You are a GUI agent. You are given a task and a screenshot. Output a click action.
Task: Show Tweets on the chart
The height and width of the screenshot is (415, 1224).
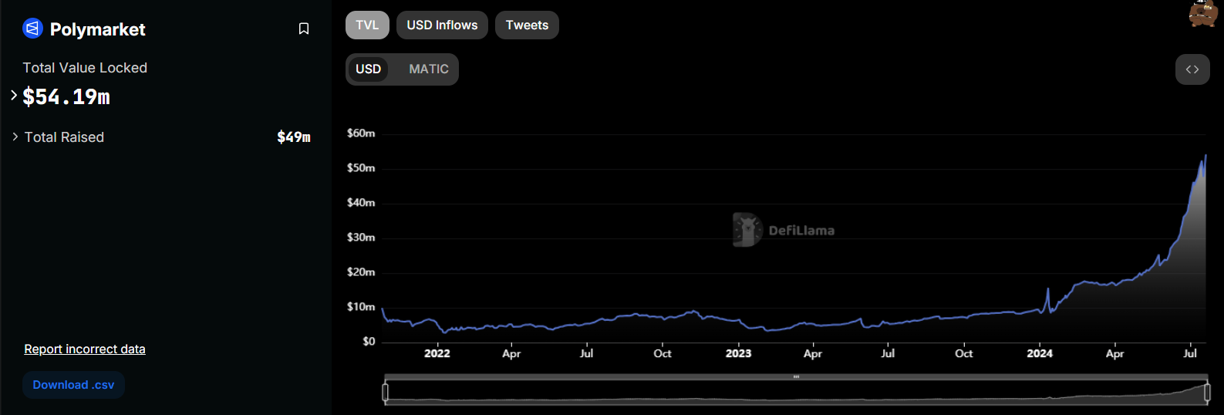[527, 25]
